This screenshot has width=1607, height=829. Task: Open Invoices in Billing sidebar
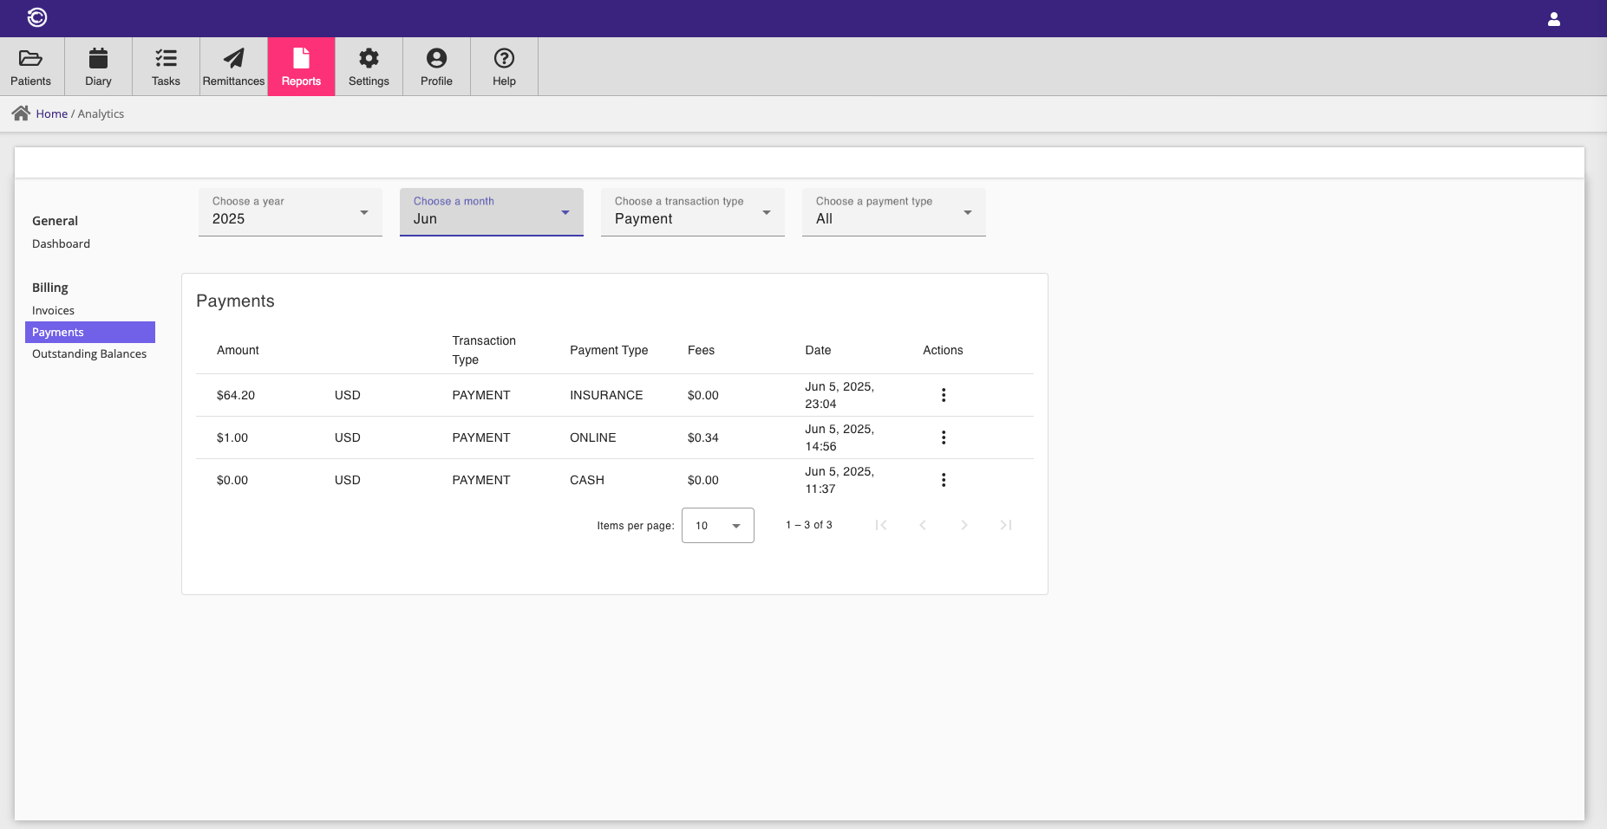coord(53,311)
